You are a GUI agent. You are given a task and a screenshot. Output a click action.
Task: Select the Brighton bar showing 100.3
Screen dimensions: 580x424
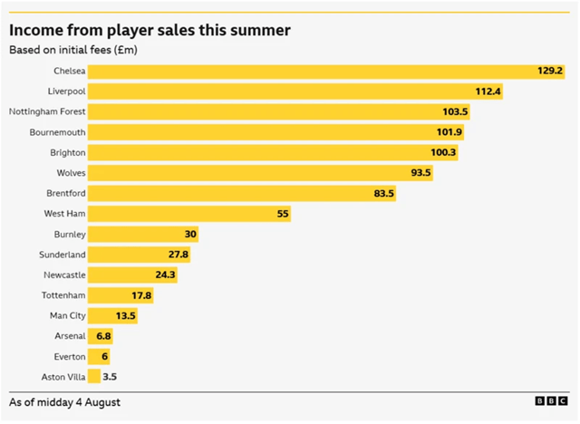[273, 153]
